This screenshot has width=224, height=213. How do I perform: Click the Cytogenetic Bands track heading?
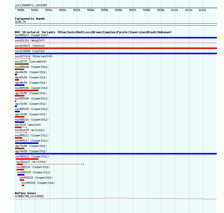pos(30,19)
